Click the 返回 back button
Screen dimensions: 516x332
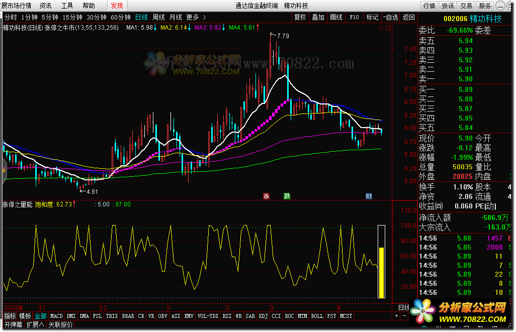coord(409,18)
